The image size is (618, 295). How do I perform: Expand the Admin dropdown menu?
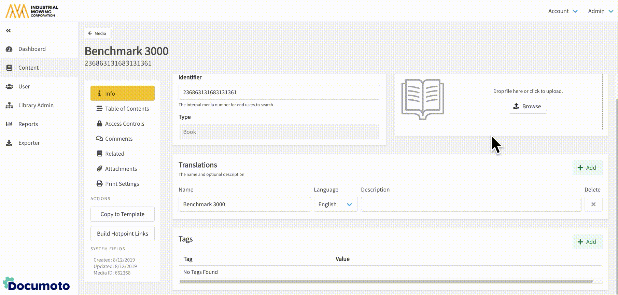click(600, 11)
